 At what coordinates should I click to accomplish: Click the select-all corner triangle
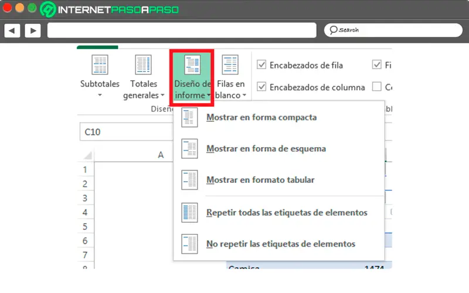coord(87,155)
